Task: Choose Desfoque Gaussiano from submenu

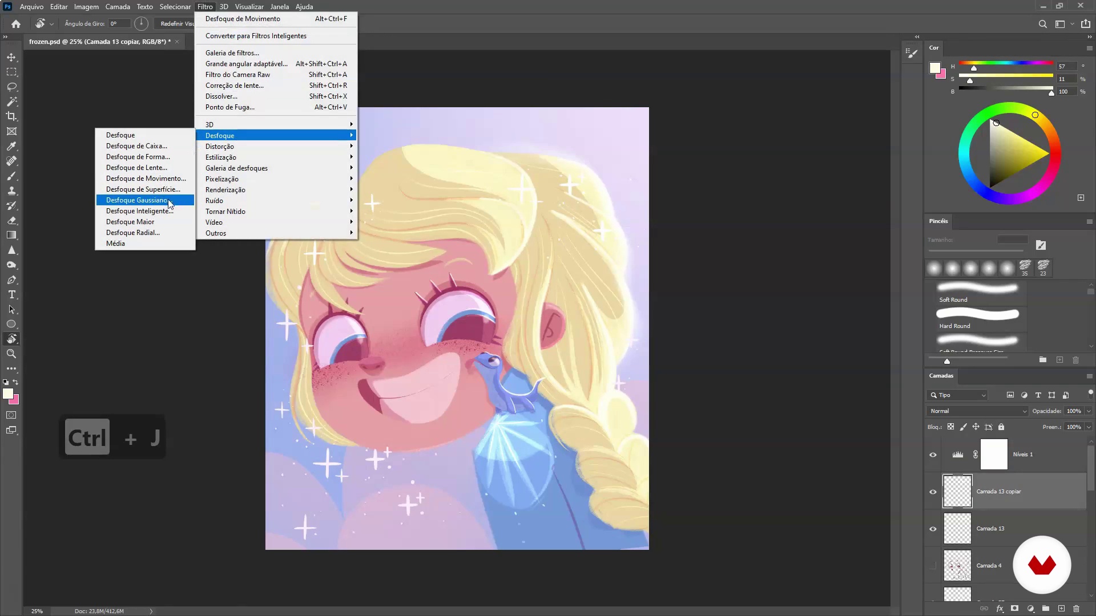Action: click(145, 200)
